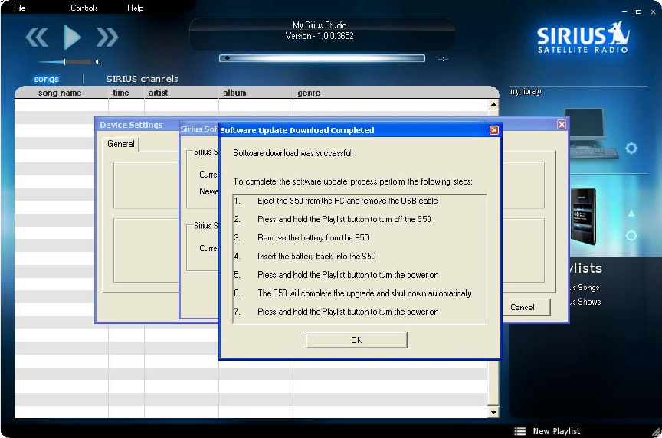The width and height of the screenshot is (662, 438).
Task: Click the Cancel button in Device Settings
Action: pos(522,307)
